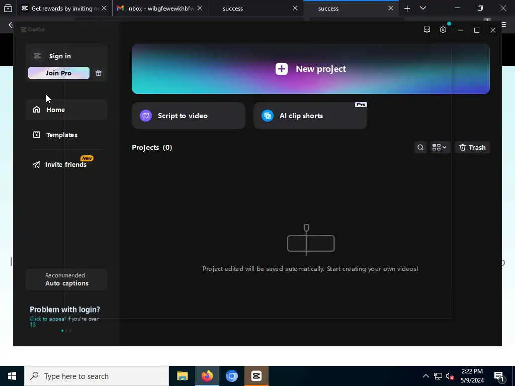Open the CapCut feedback chat icon

click(x=426, y=30)
